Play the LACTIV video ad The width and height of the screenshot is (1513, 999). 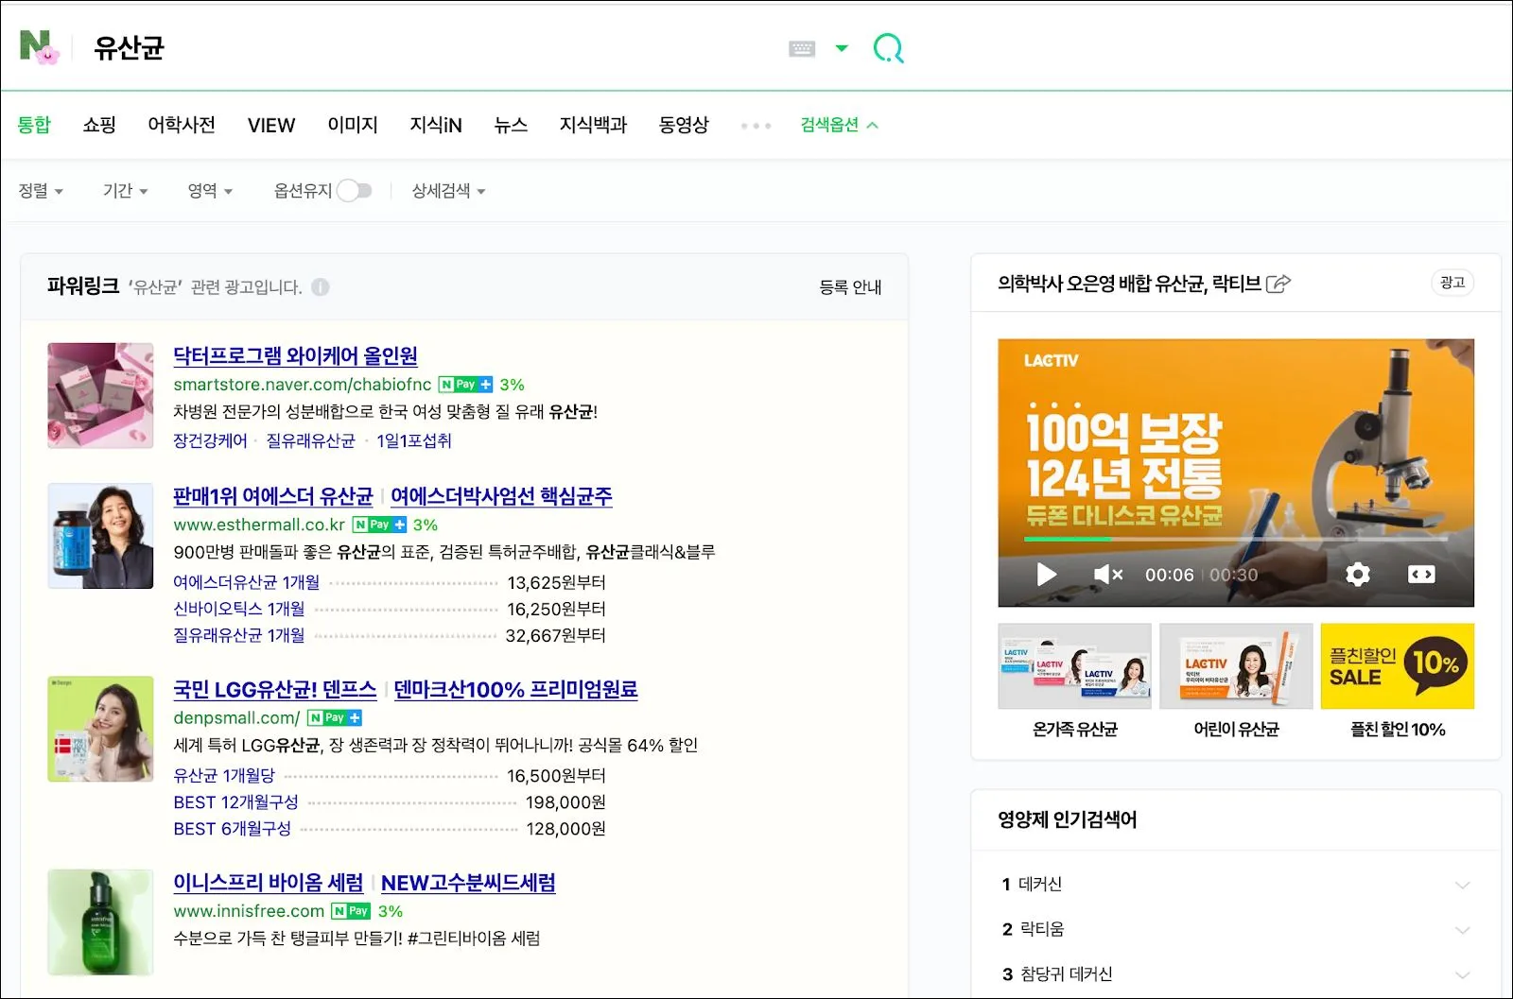(1046, 575)
